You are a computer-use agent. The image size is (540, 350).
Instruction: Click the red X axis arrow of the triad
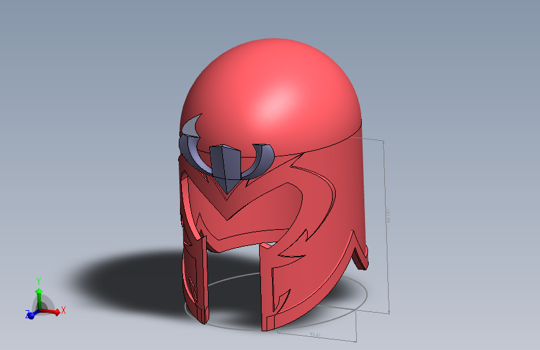point(50,312)
